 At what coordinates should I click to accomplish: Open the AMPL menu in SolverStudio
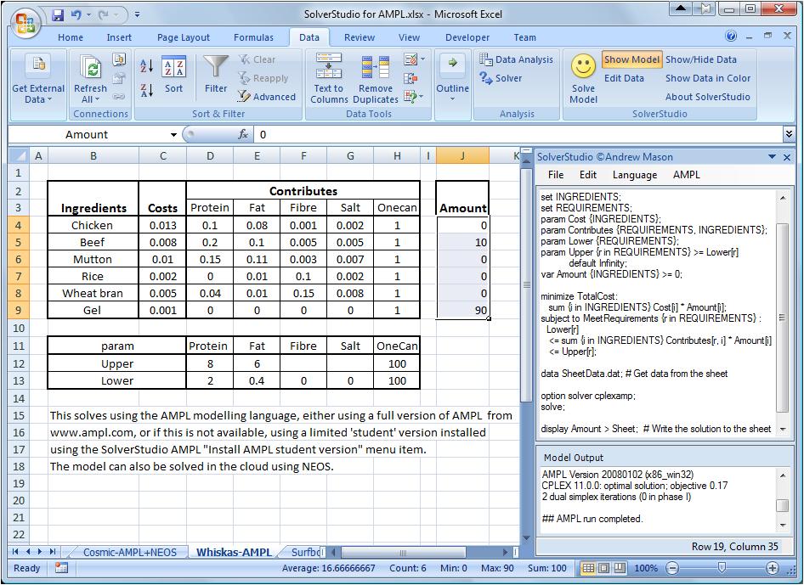coord(686,174)
